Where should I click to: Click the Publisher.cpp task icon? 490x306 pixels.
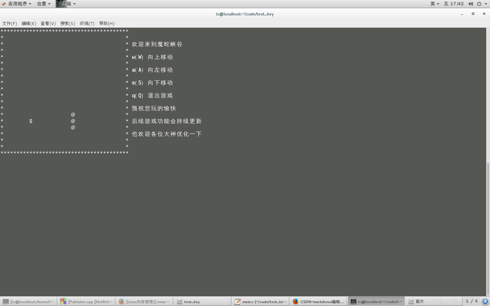point(63,301)
